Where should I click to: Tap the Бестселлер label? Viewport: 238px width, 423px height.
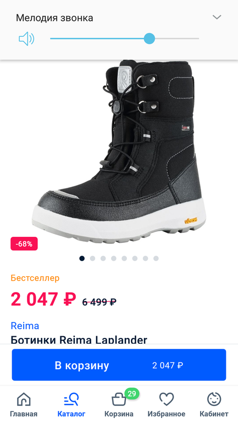(x=35, y=278)
